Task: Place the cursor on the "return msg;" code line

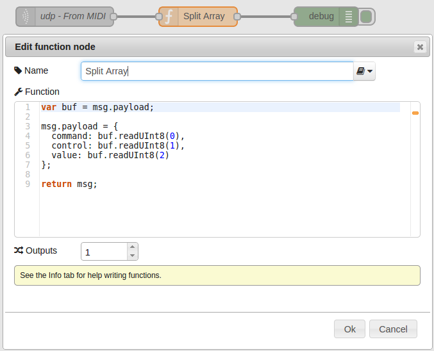Action: 69,184
